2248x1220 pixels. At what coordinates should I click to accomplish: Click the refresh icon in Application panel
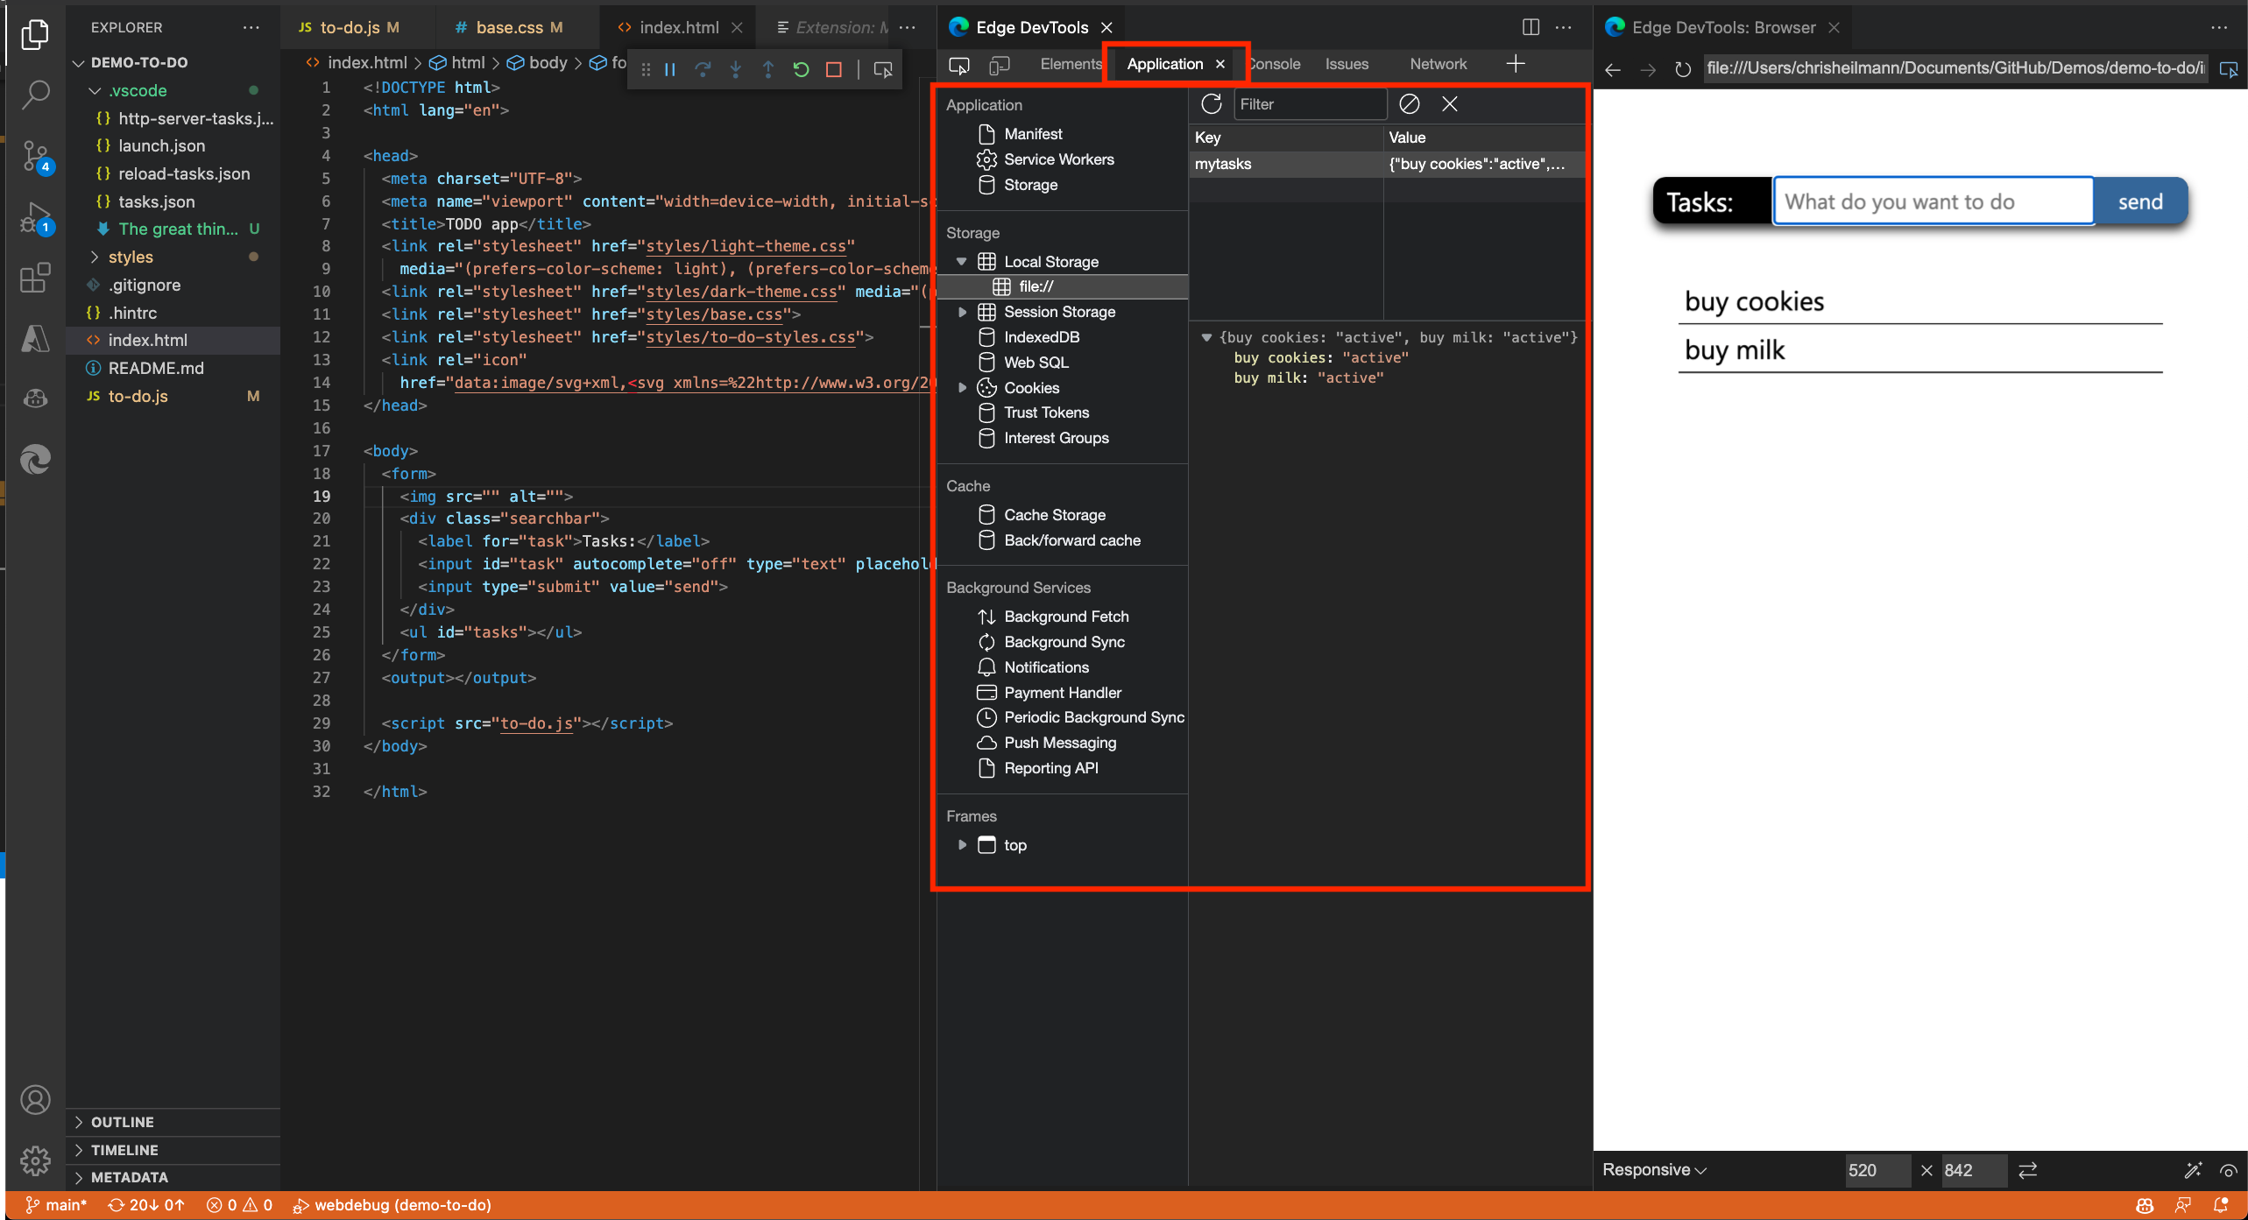1210,102
